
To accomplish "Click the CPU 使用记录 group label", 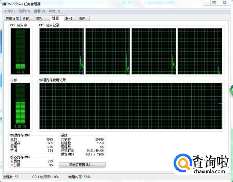I will 49,25.
